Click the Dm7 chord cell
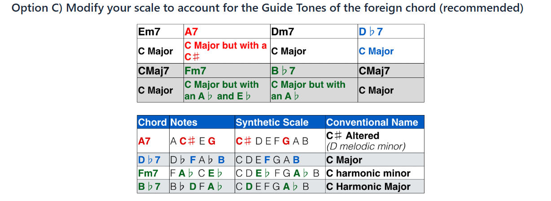The height and width of the screenshot is (201, 551). coord(283,32)
